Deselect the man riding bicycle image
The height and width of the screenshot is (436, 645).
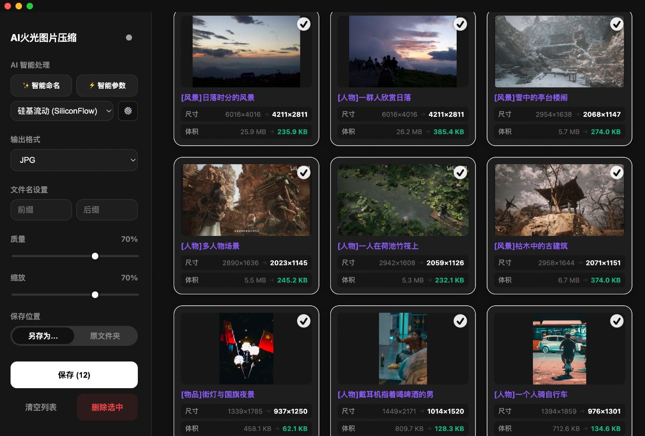click(x=617, y=321)
